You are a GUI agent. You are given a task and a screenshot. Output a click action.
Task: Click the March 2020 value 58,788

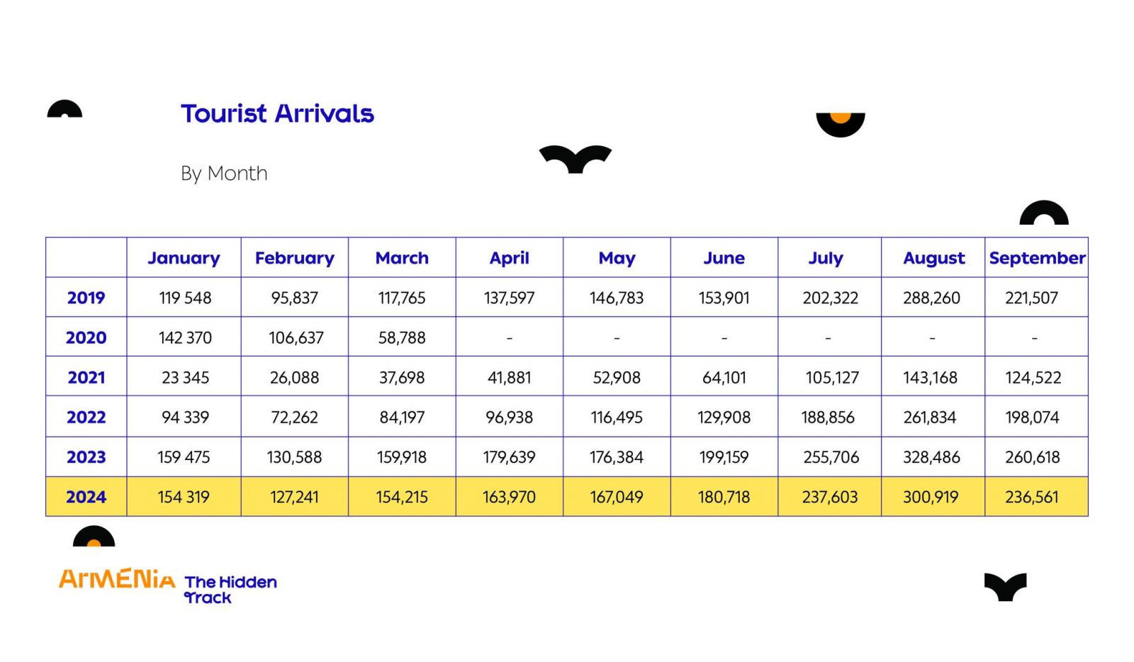point(402,337)
